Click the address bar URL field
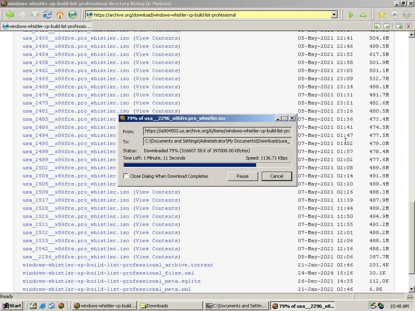 (x=212, y=15)
